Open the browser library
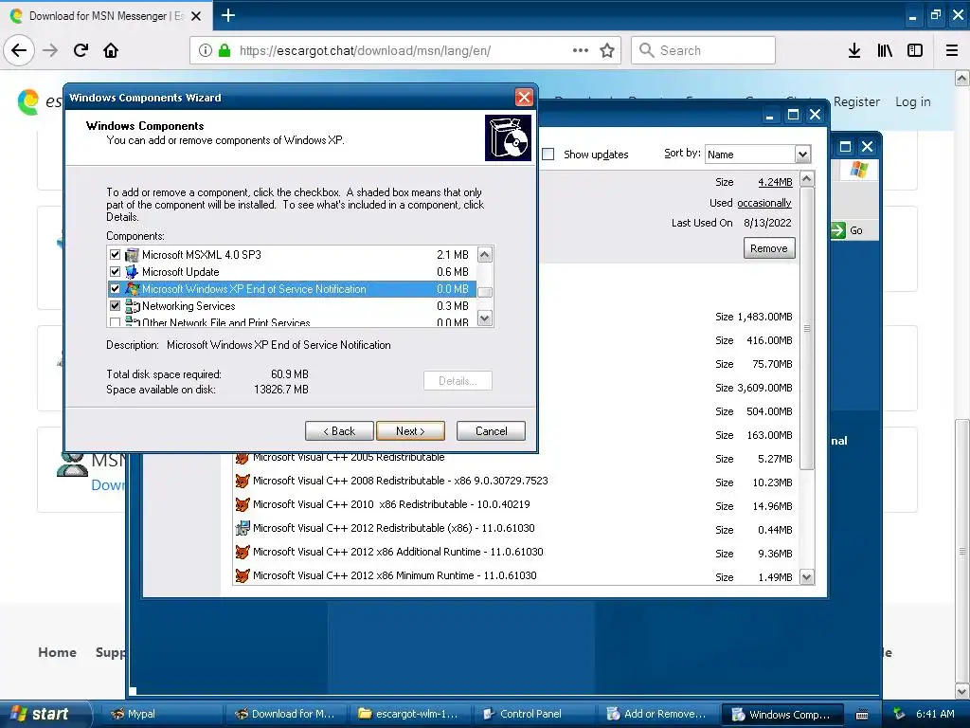970x728 pixels. (x=885, y=50)
